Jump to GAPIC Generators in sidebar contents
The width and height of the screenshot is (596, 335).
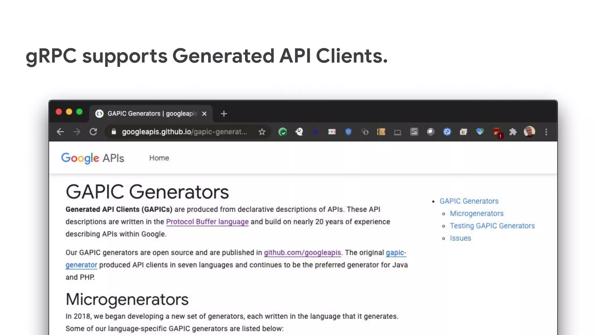click(469, 201)
